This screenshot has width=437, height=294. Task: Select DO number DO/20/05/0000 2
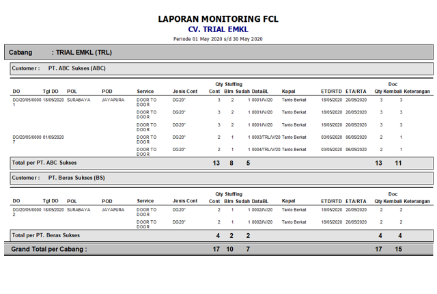click(27, 212)
